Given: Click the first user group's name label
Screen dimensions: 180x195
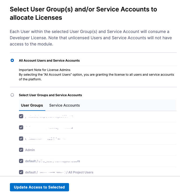Looking at the screenshot, I should point(49,117).
